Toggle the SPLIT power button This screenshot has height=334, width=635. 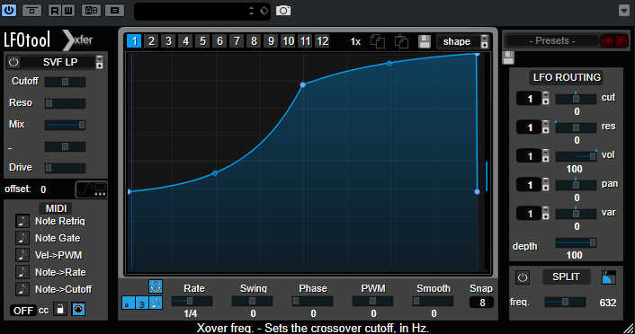point(523,277)
